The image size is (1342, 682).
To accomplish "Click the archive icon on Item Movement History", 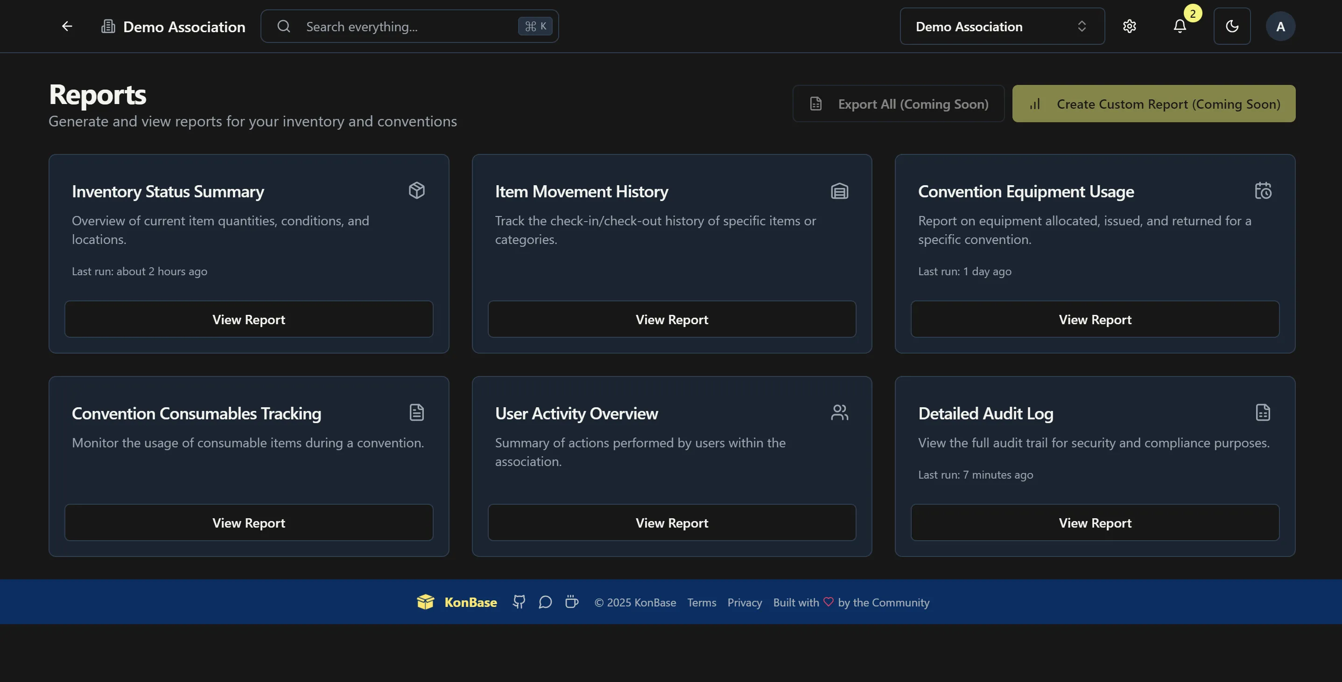I will tap(839, 190).
